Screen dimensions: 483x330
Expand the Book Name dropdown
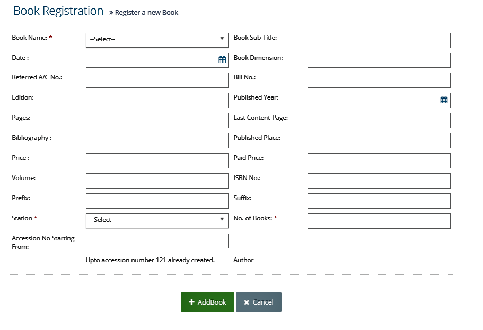tap(157, 40)
